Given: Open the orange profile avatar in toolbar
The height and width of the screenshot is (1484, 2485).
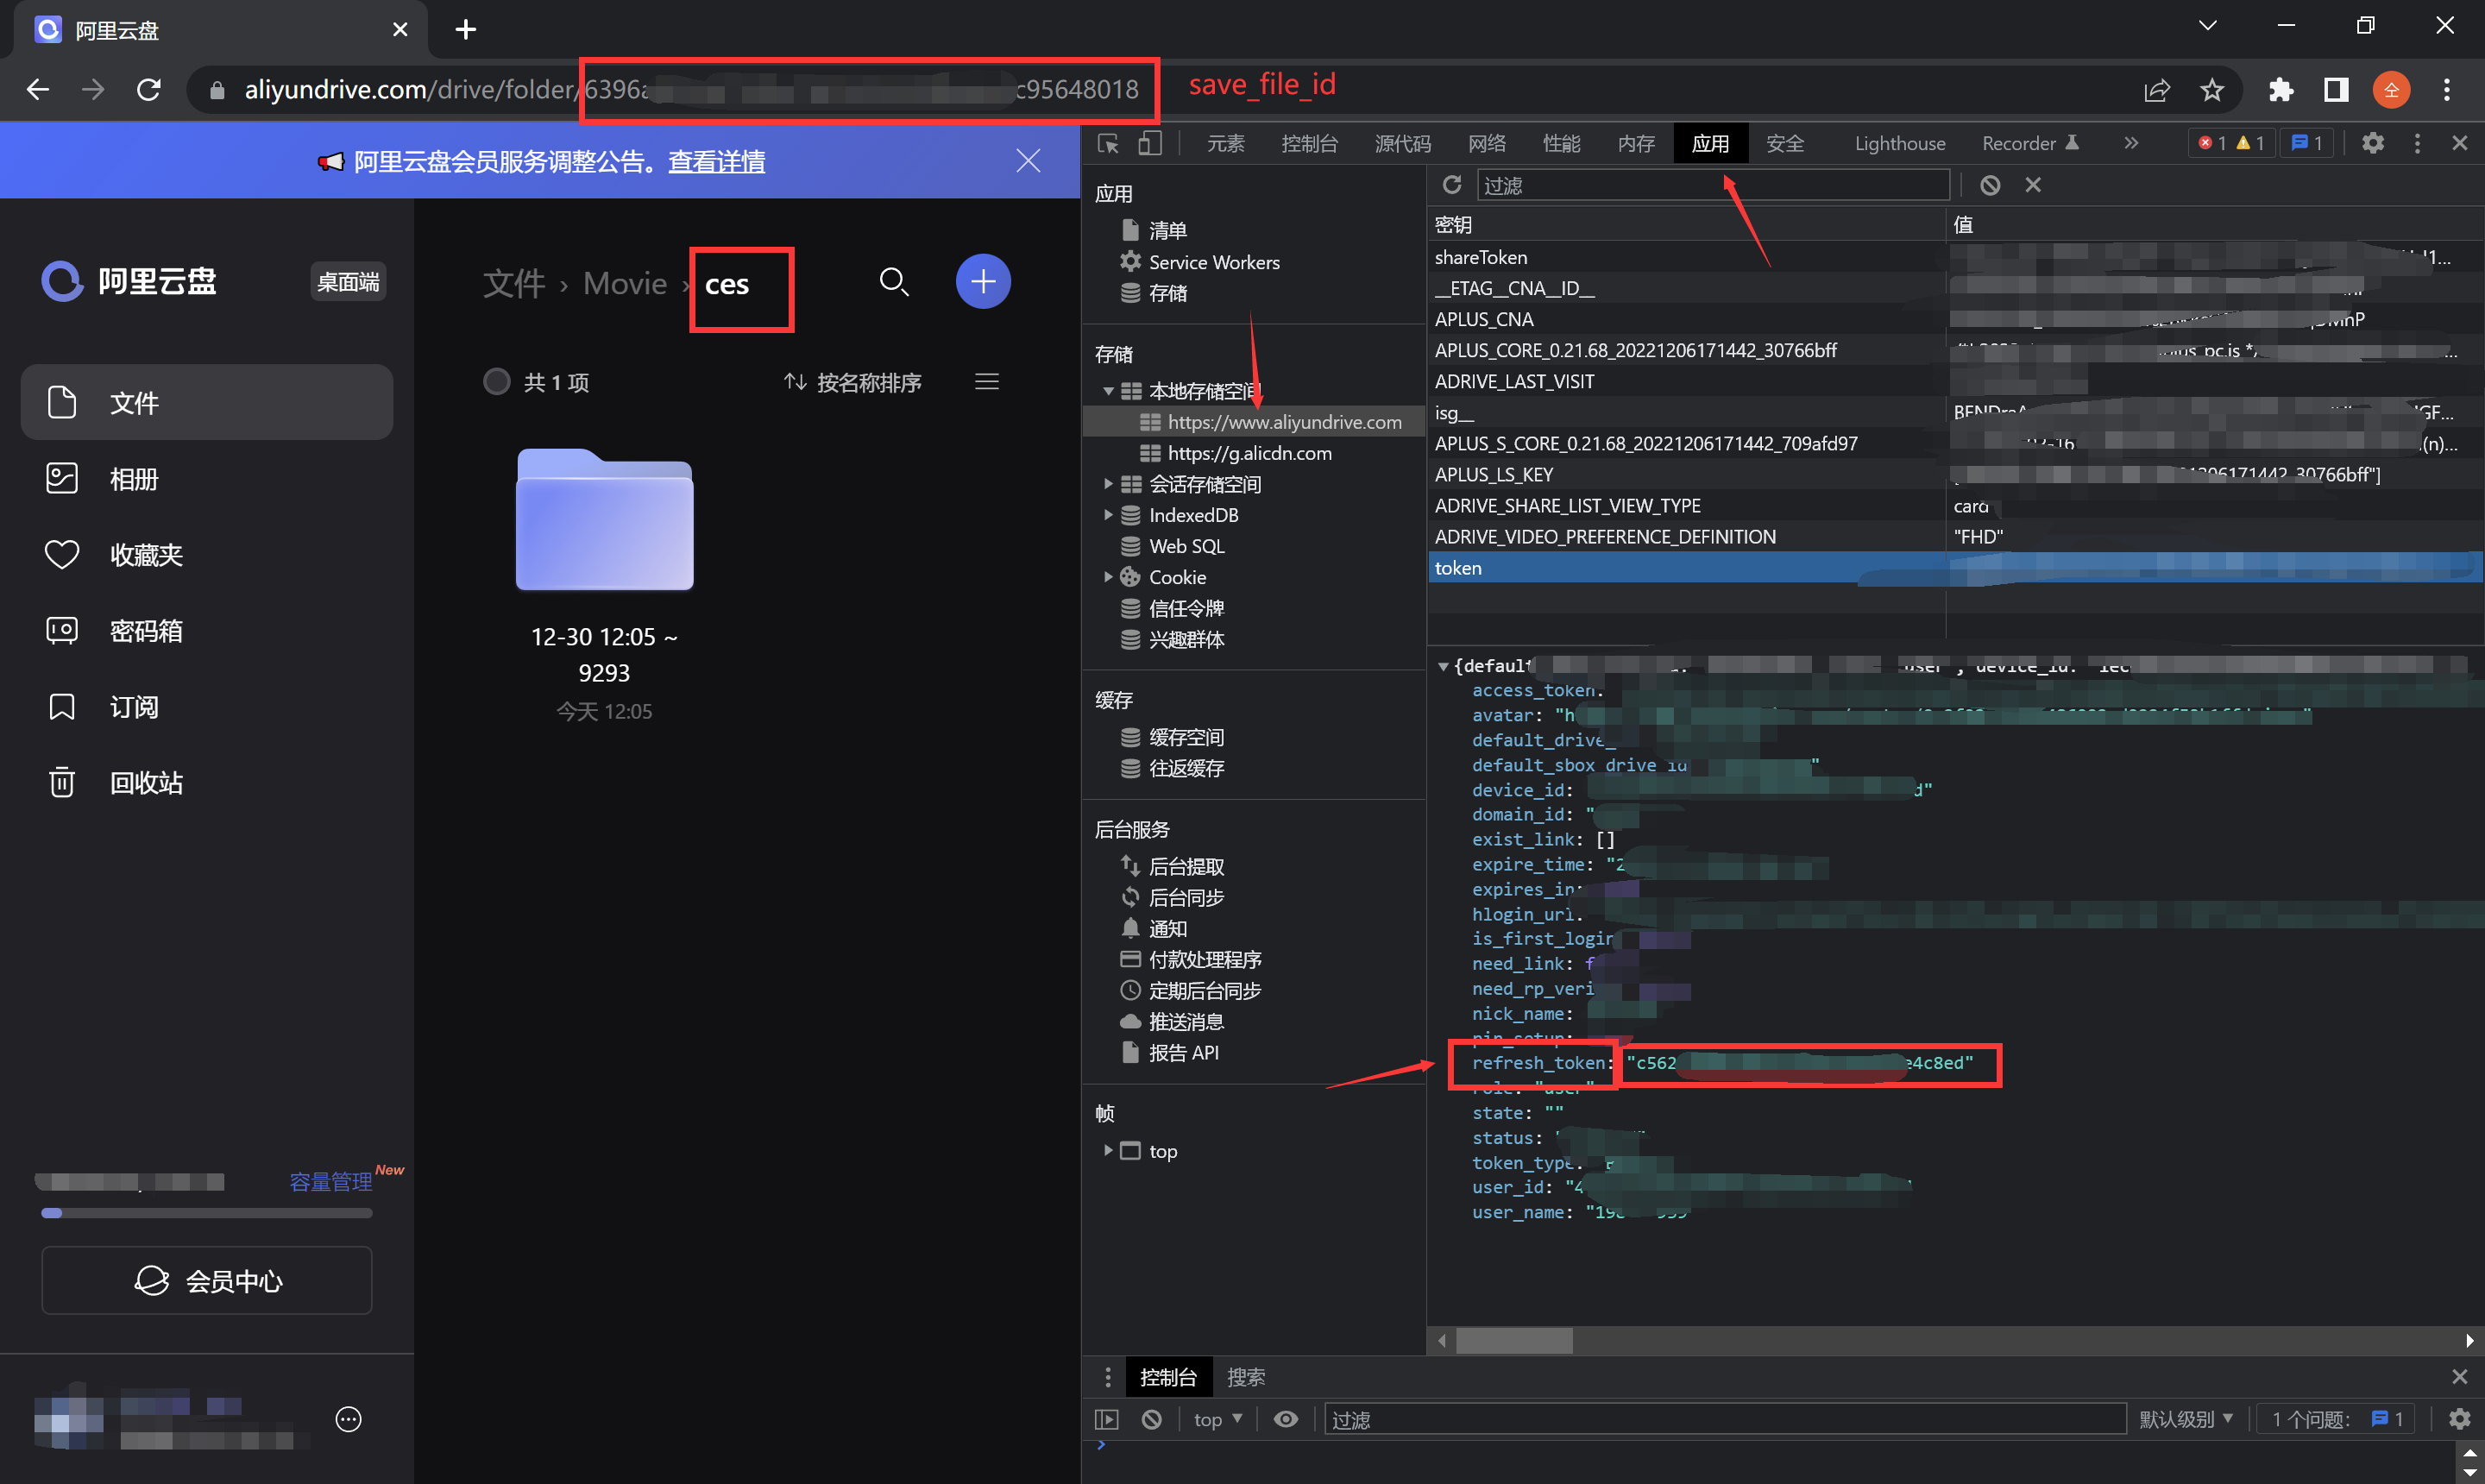Looking at the screenshot, I should pos(2391,90).
